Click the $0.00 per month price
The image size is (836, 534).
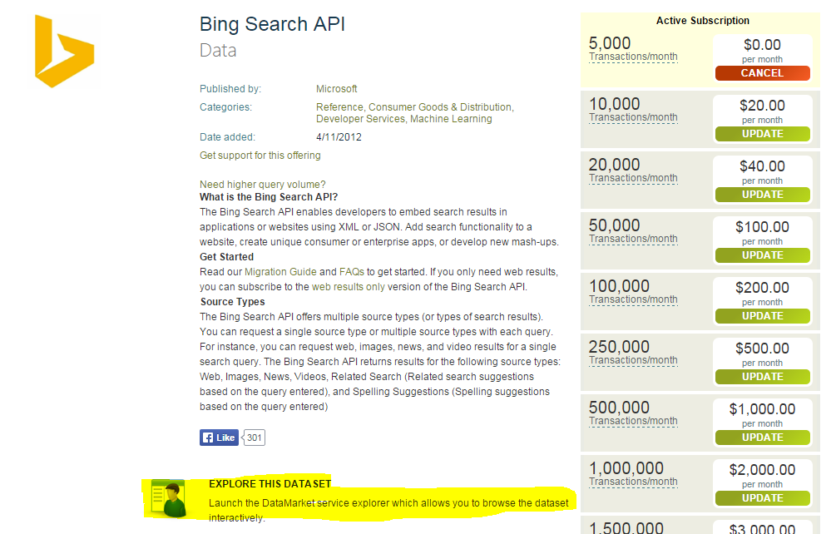[x=763, y=51]
